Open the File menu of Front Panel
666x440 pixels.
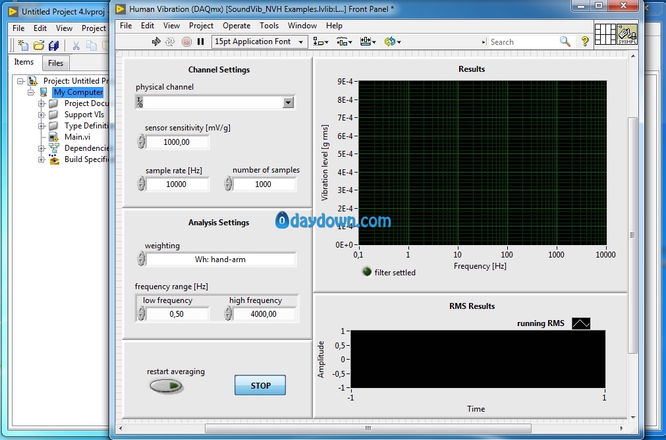tap(126, 26)
